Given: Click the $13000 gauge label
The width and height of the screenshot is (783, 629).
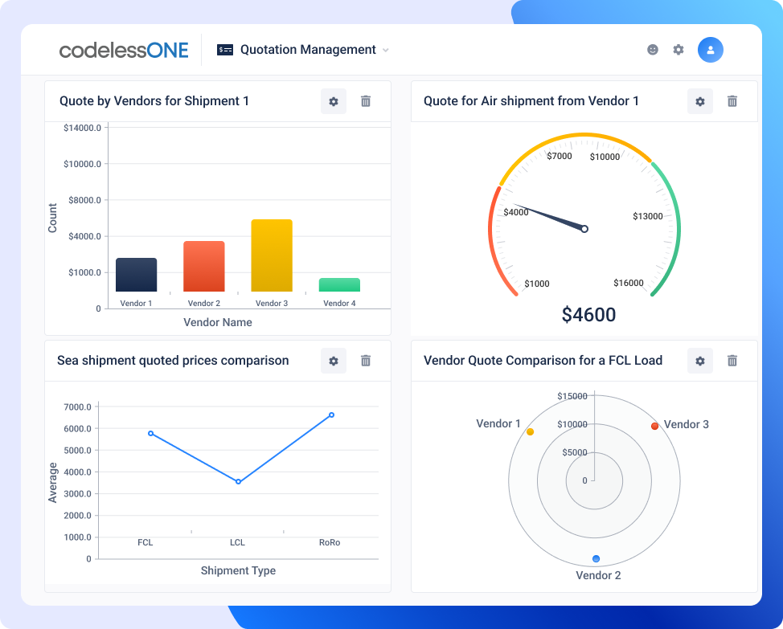Looking at the screenshot, I should pos(648,216).
